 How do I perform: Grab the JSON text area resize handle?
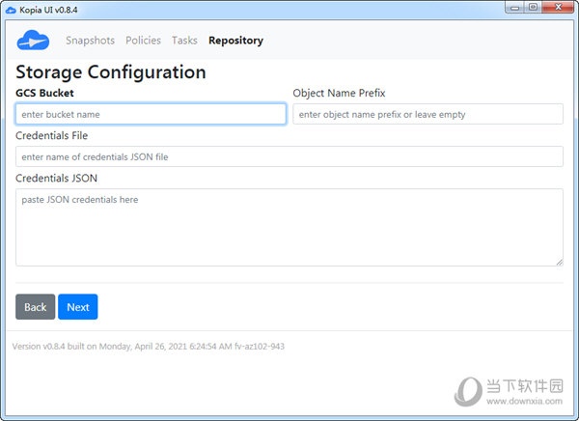pyautogui.click(x=560, y=262)
